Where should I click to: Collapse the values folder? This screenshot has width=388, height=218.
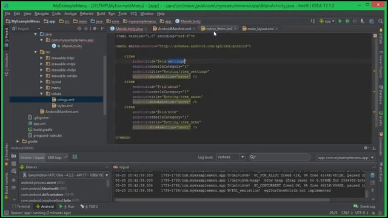click(x=42, y=94)
